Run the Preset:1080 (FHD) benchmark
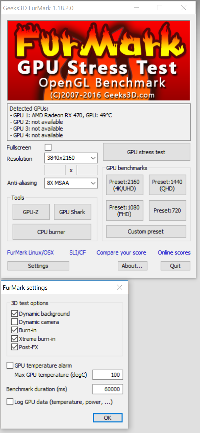 tap(124, 211)
